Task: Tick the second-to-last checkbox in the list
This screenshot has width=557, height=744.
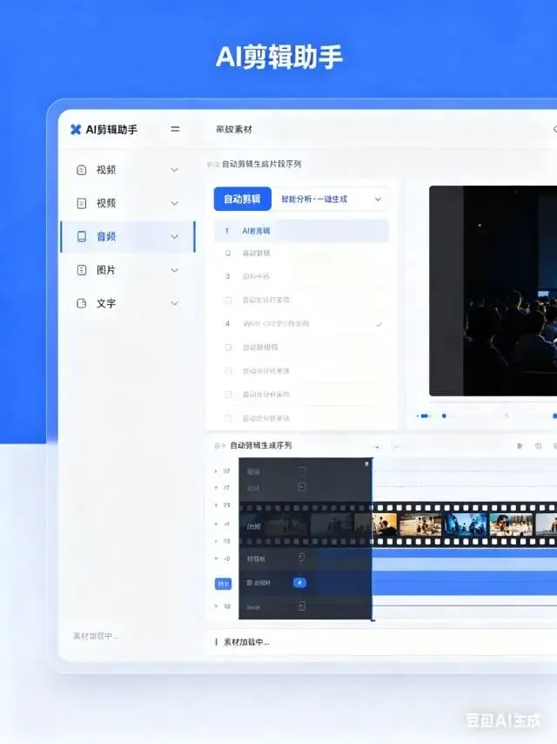Action: [228, 395]
